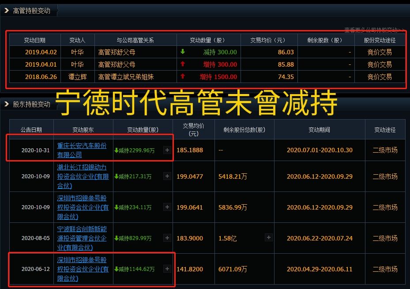Image resolution: width=410 pixels, height=289 pixels.
Task: Click the 股东持股变动 section title
Action: click(32, 104)
